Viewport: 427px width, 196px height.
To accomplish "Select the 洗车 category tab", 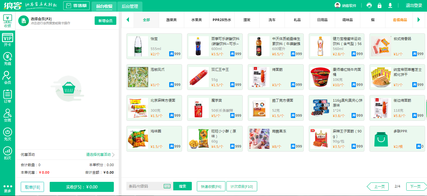I will (x=272, y=20).
